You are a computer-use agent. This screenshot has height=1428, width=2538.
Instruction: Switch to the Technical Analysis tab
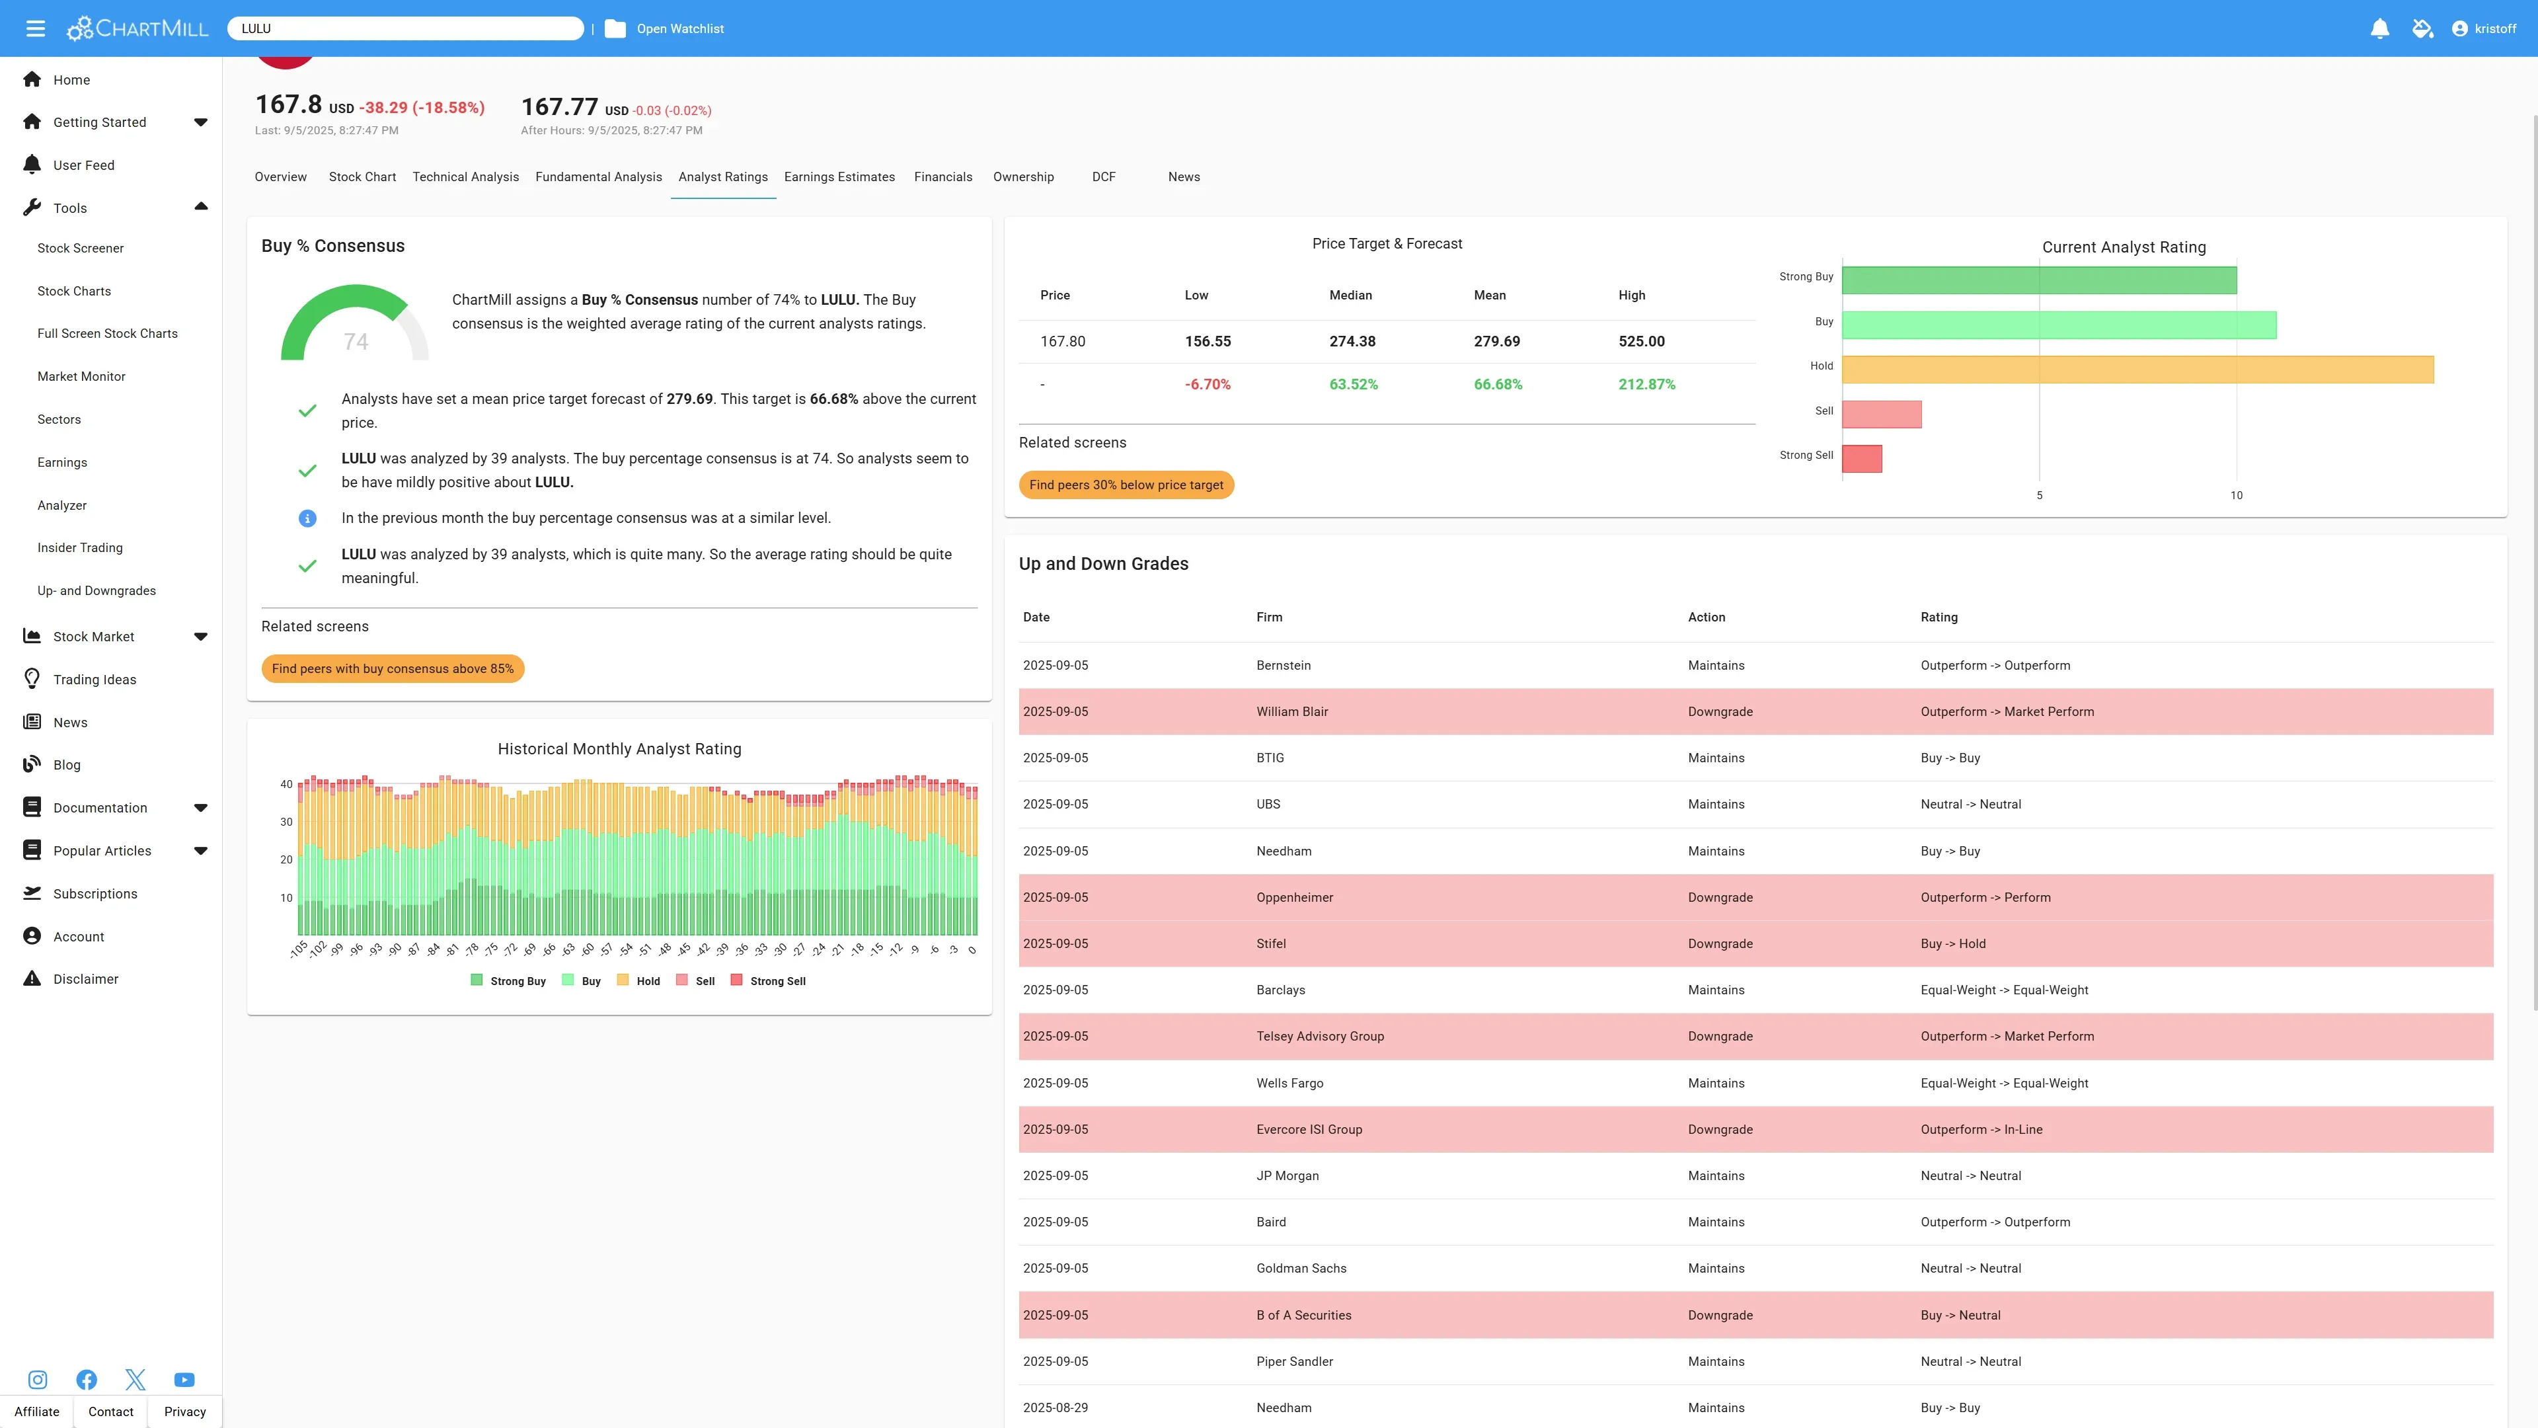465,177
